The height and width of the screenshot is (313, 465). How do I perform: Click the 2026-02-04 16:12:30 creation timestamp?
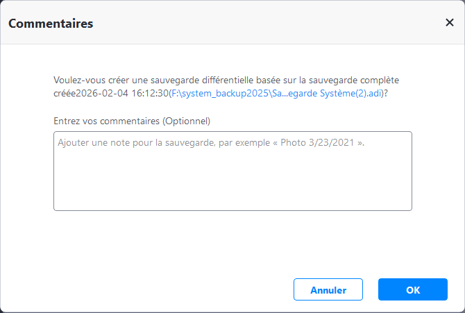click(x=123, y=93)
